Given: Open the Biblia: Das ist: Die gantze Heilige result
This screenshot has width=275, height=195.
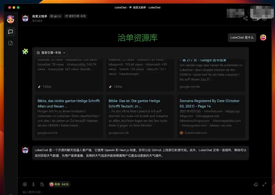Looking at the screenshot, I should coord(134,104).
